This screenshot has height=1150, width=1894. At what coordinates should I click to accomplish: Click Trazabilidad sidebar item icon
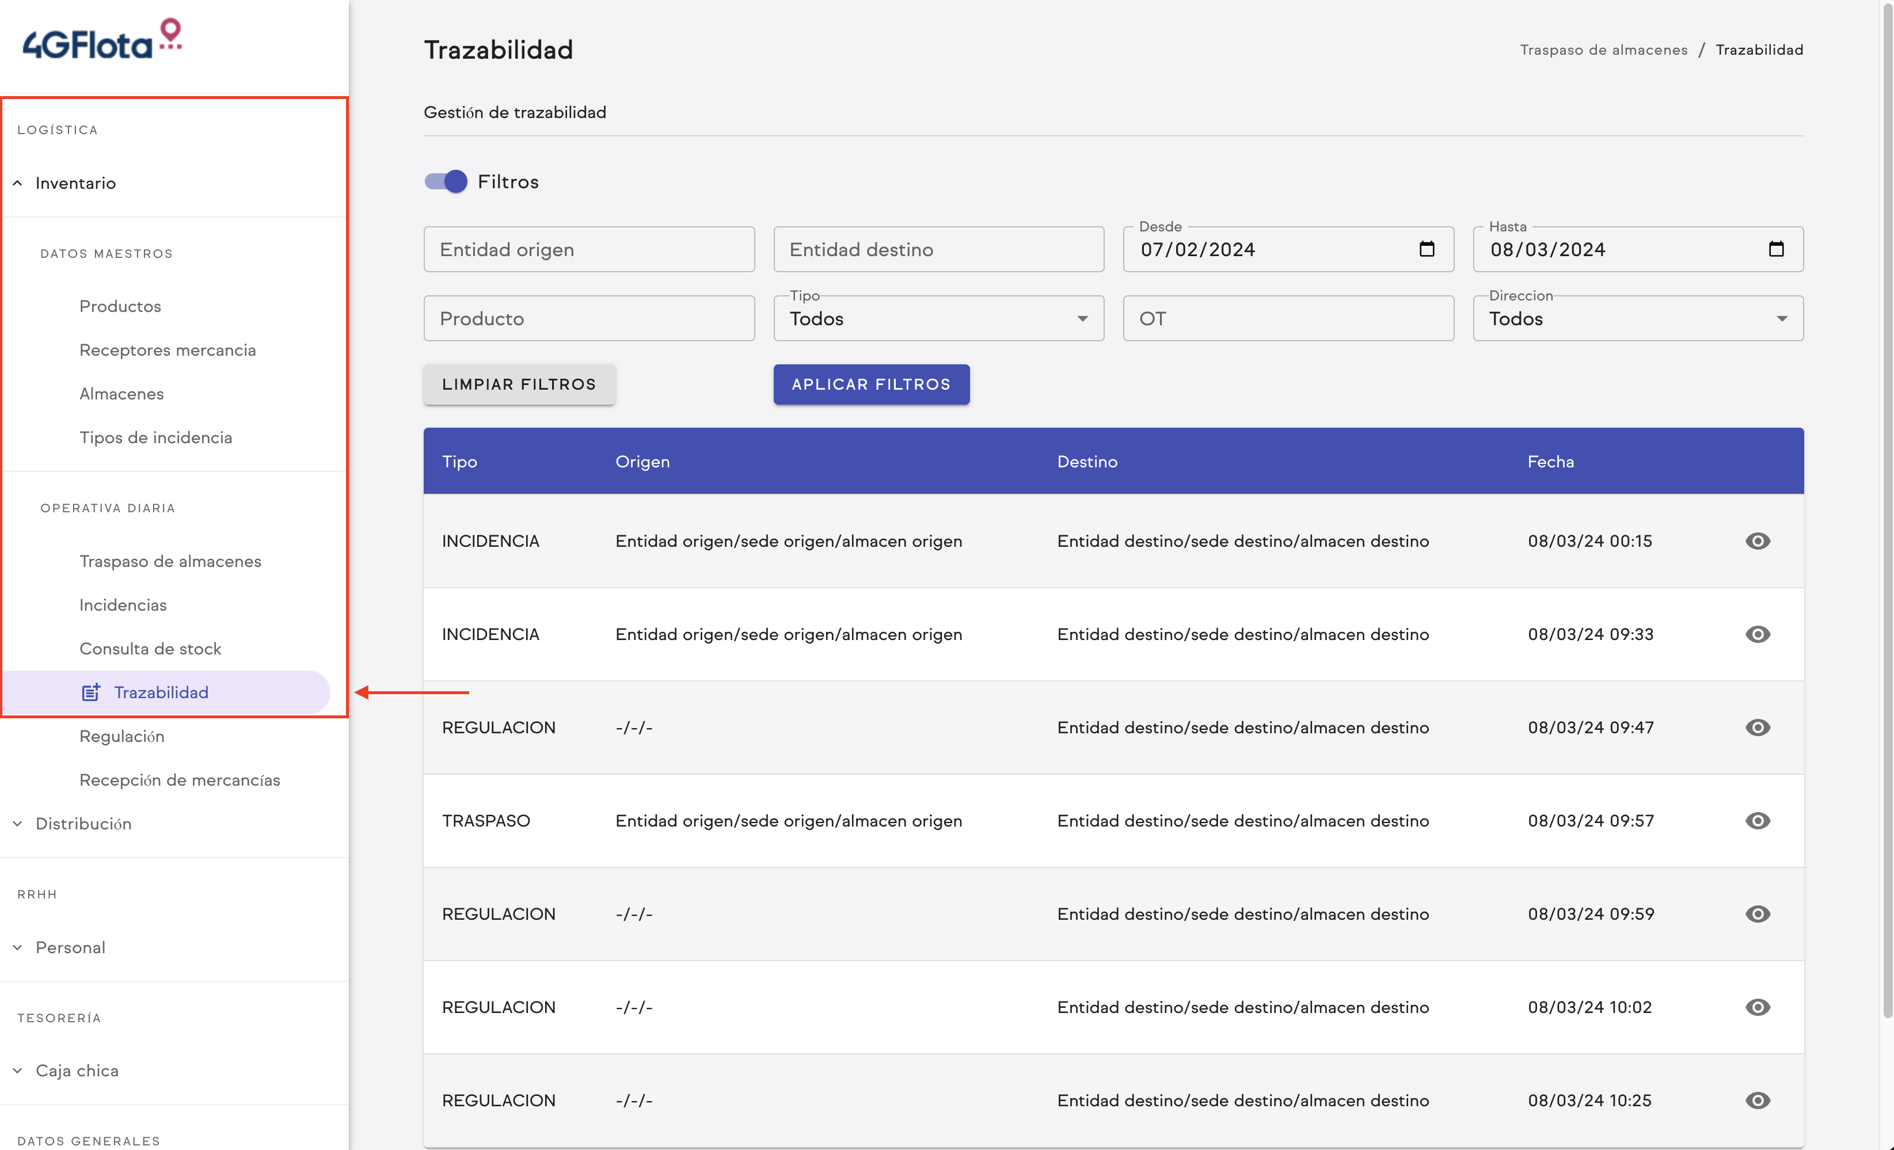(91, 692)
